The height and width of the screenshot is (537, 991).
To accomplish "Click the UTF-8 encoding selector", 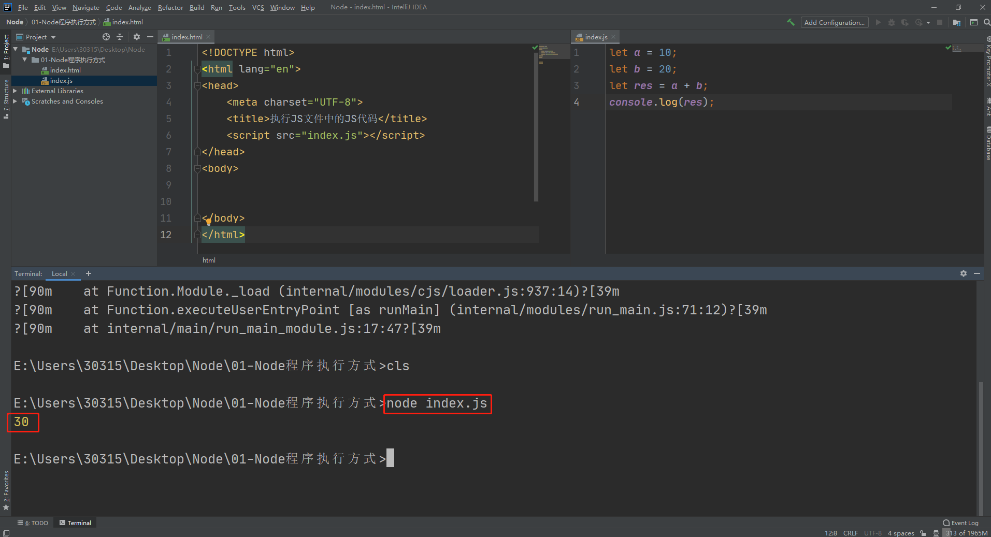I will coord(873,533).
